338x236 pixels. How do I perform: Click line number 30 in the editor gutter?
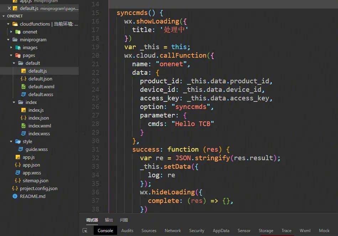pos(95,141)
